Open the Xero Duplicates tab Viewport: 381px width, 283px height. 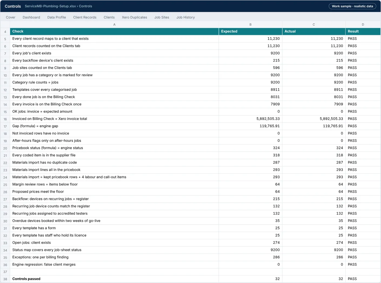(x=134, y=17)
